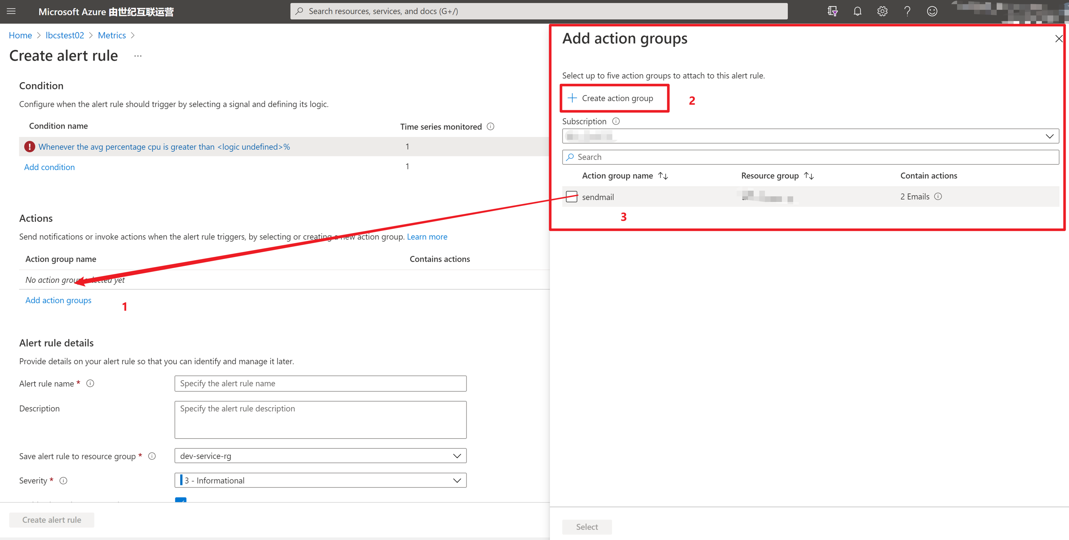This screenshot has width=1069, height=540.
Task: Open the directory and subscription filter icon
Action: point(832,11)
